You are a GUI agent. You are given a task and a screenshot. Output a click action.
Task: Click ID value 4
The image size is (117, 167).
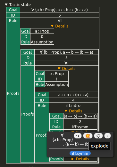pyautogui.click(x=73, y=100)
